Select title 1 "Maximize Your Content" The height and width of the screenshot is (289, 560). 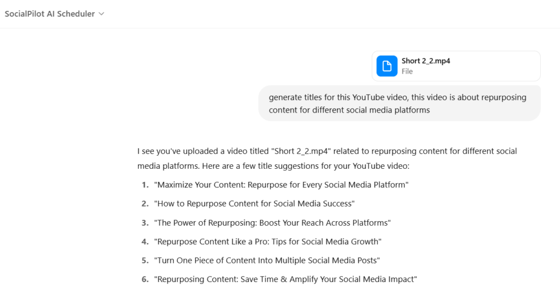coord(281,185)
